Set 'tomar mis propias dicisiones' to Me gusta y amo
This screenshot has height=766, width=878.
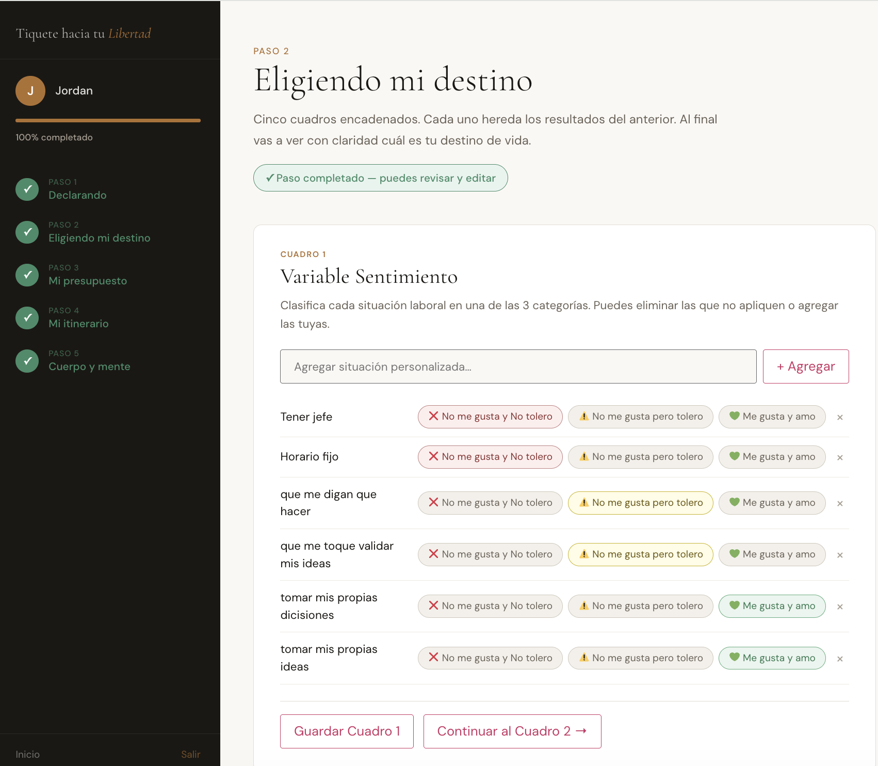[x=772, y=606]
